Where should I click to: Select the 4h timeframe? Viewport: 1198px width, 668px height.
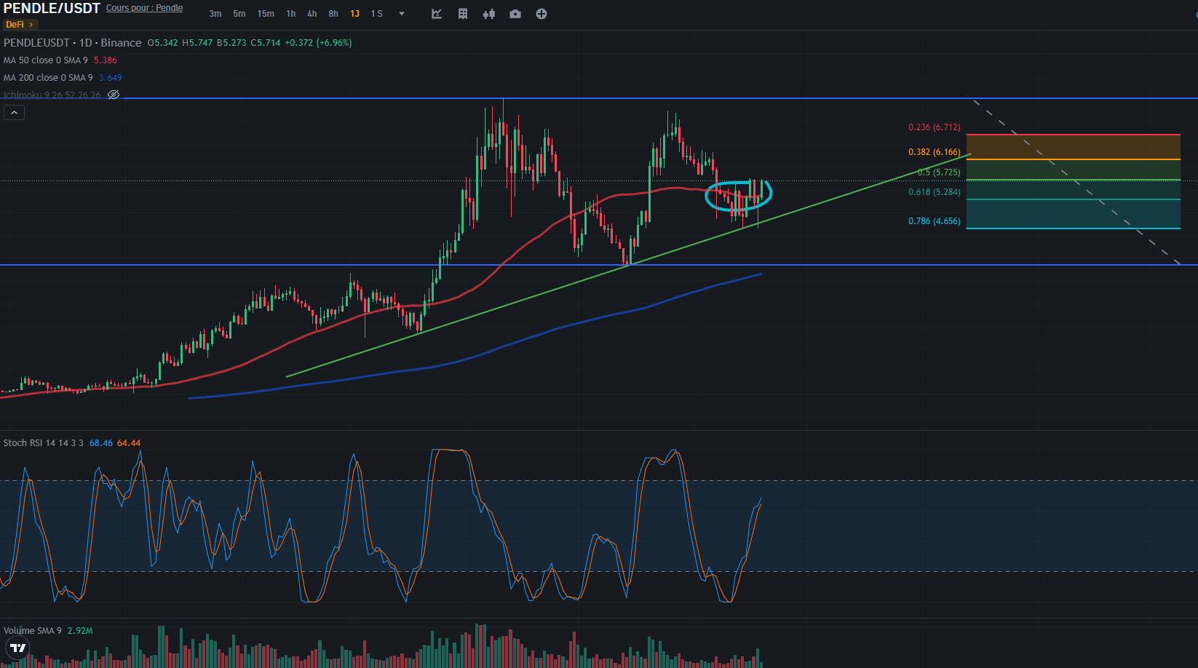(312, 14)
